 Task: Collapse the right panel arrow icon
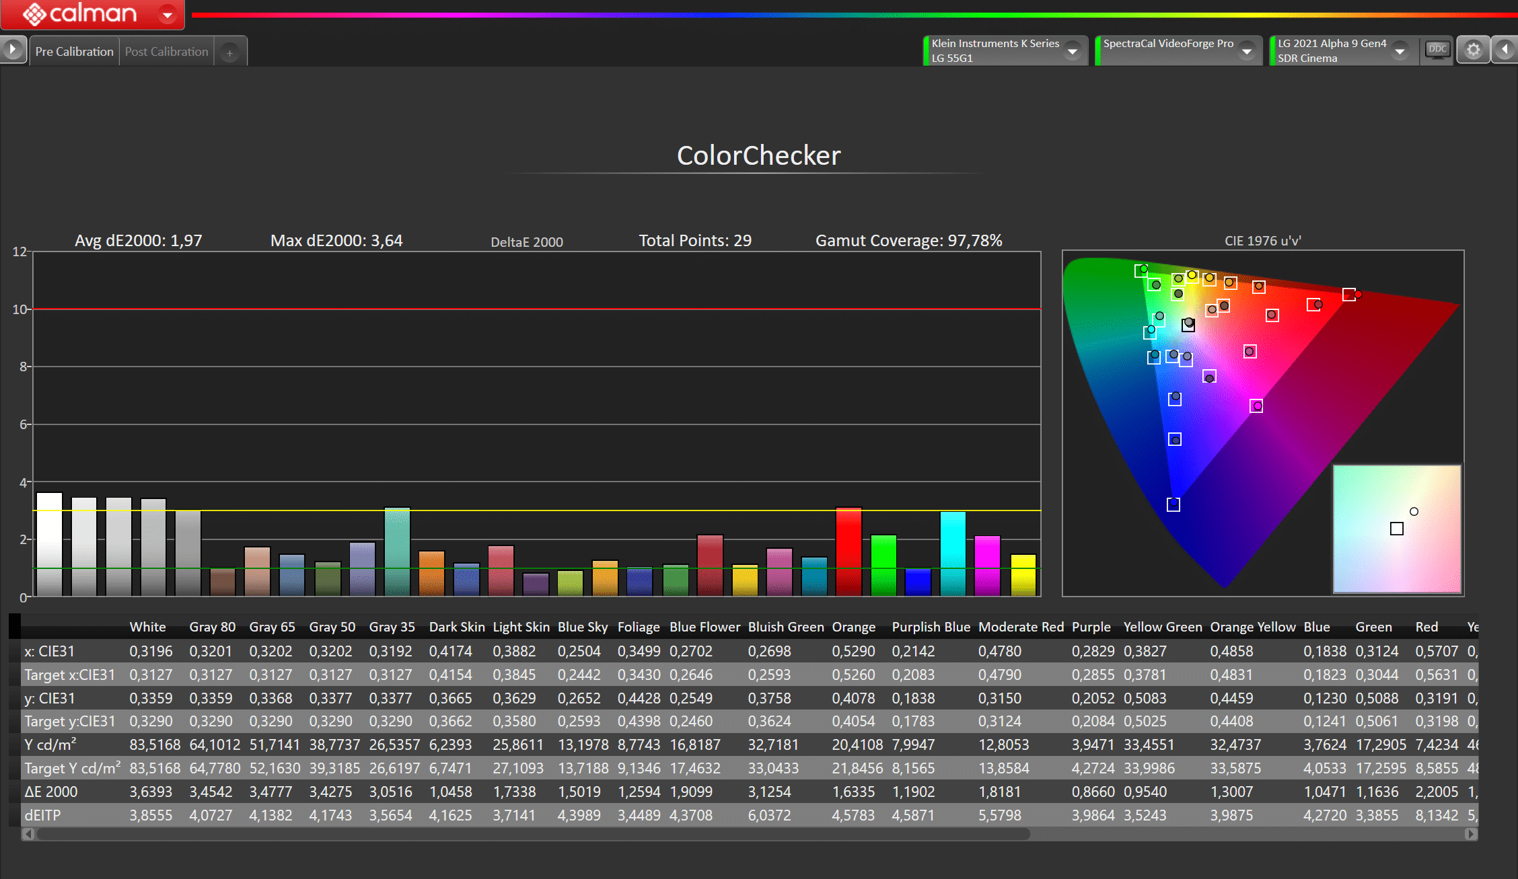[1505, 50]
